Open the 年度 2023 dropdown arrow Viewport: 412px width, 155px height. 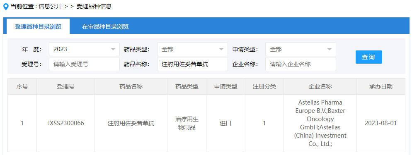113,49
